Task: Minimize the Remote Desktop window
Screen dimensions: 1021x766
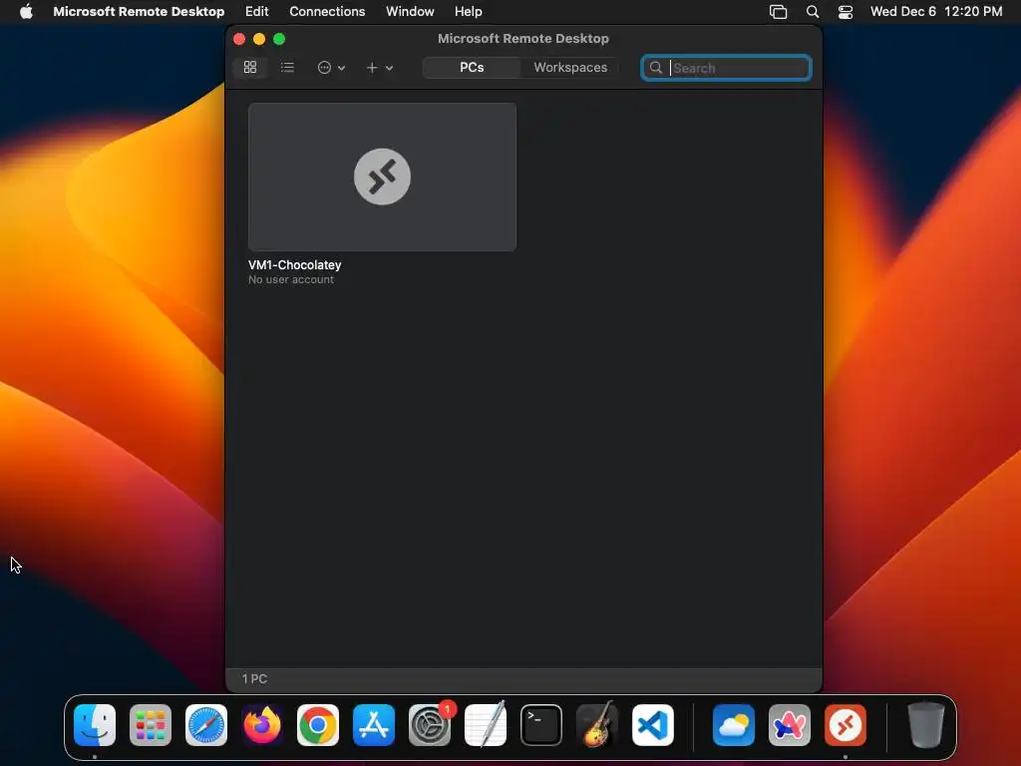Action: (x=259, y=39)
